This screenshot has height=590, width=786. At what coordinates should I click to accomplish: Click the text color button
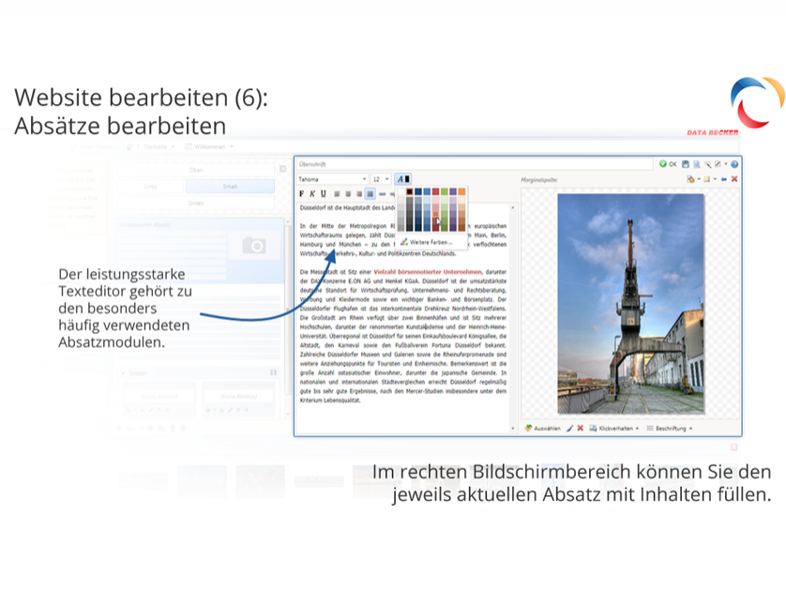402,179
